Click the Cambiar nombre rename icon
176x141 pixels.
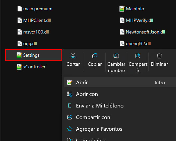pos(116,56)
